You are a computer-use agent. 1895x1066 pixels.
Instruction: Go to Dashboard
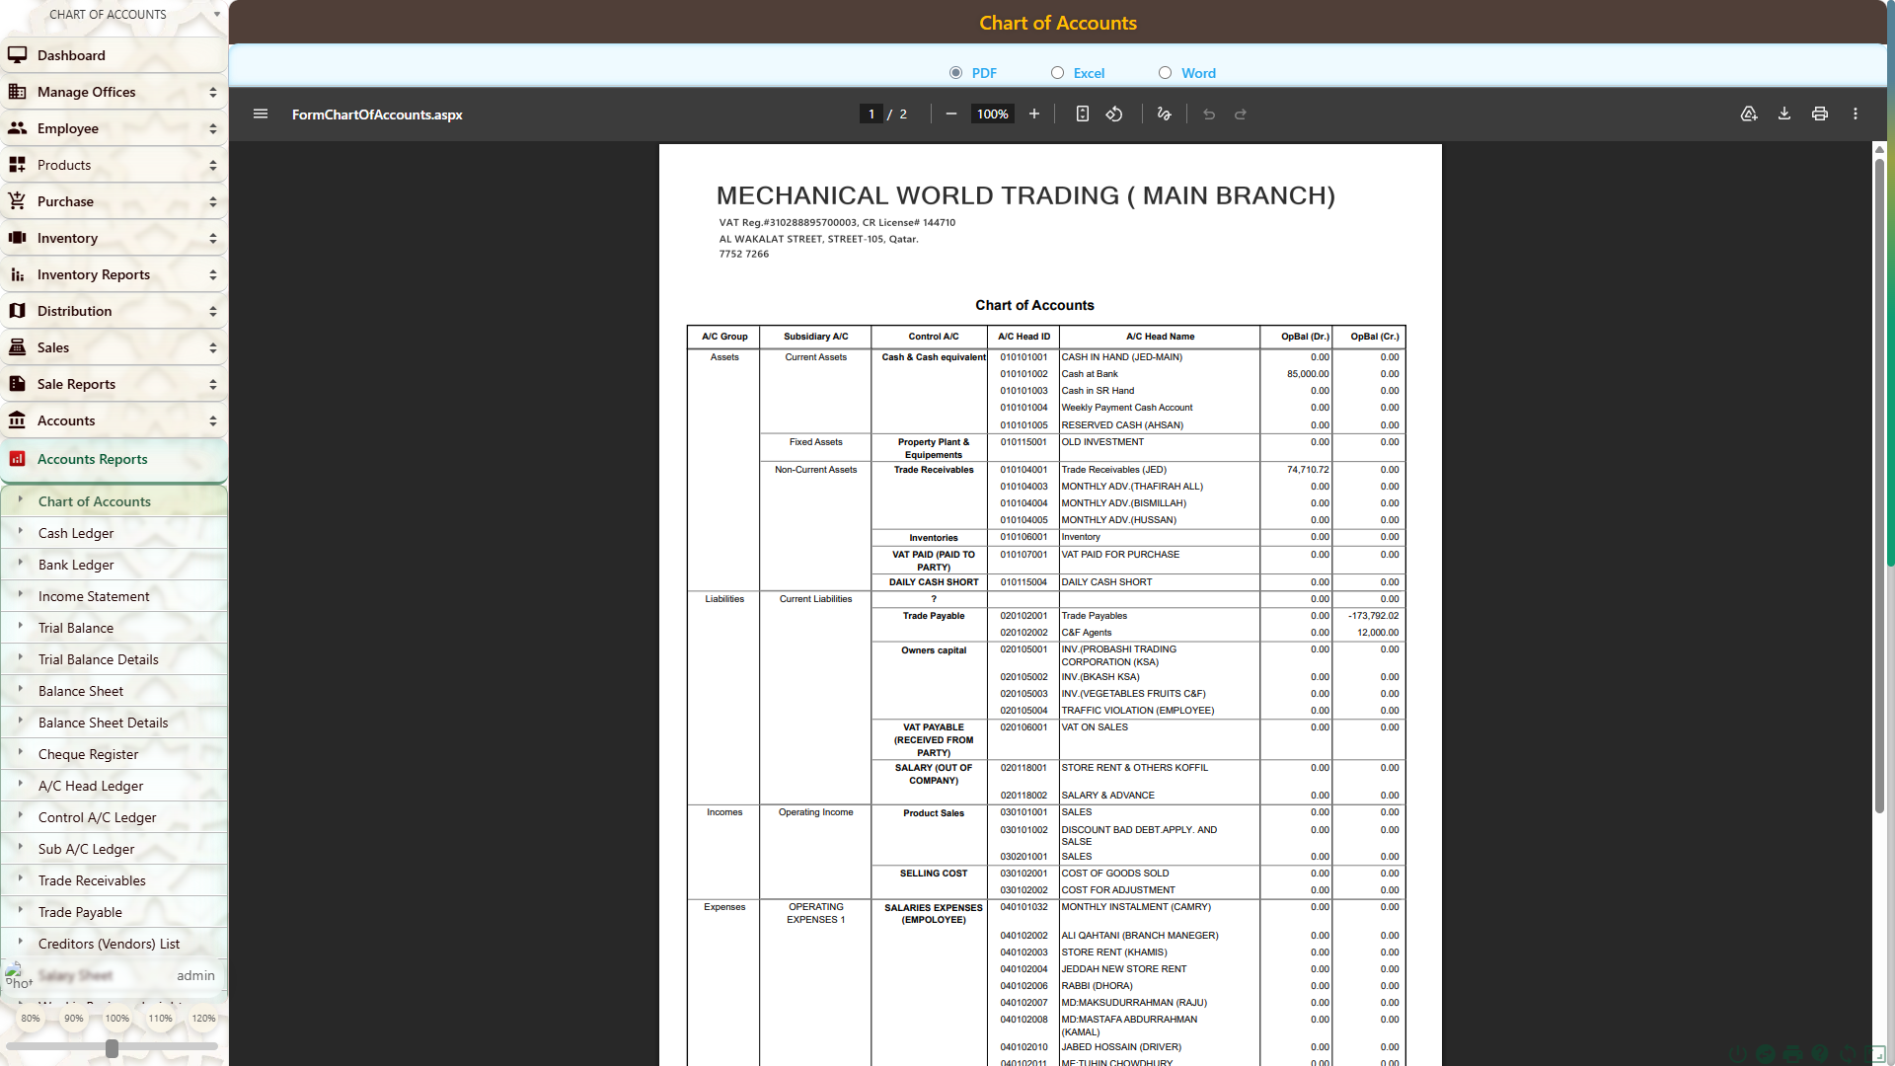(71, 55)
